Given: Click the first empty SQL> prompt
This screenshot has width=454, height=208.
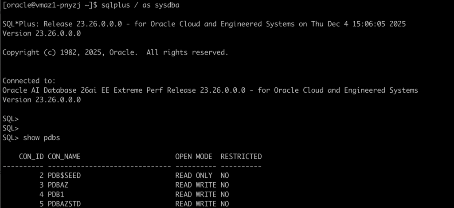Looking at the screenshot, I should tap(11, 119).
